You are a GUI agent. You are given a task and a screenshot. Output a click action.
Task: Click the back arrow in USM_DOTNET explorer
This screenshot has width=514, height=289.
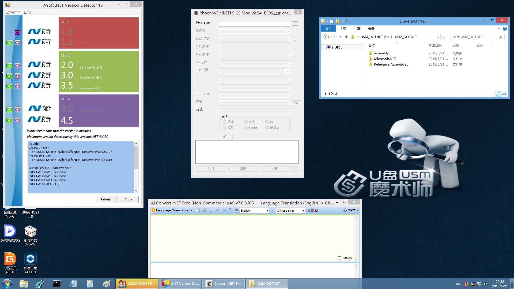pyautogui.click(x=326, y=37)
